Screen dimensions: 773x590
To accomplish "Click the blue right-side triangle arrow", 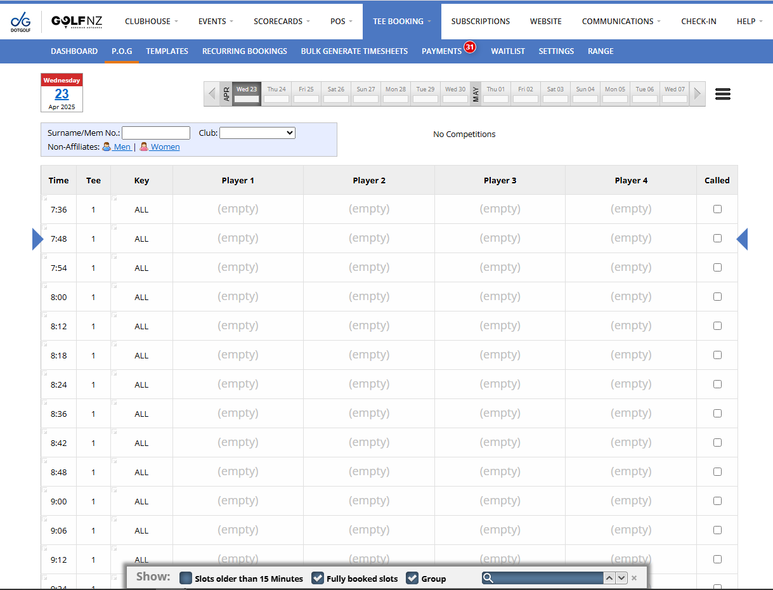I will tap(742, 239).
